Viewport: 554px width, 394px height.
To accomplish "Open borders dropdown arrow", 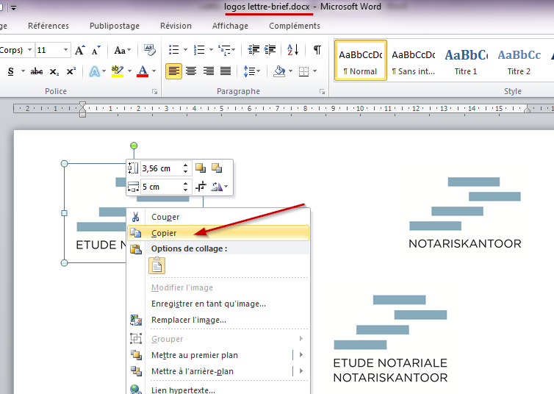I will [314, 71].
